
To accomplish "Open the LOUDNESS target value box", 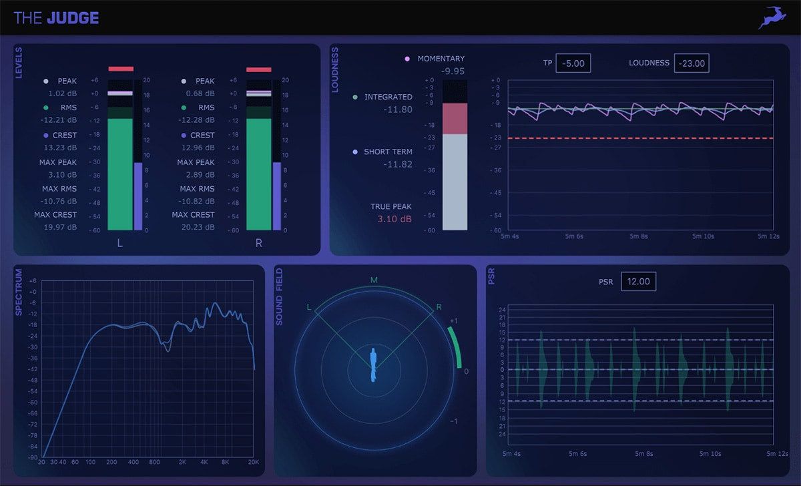I will (691, 63).
